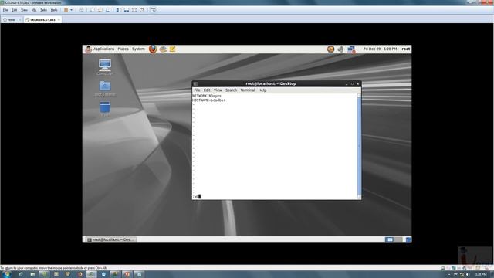The image size is (494, 278).
Task: Open the Computer desktop icon
Action: [x=105, y=67]
